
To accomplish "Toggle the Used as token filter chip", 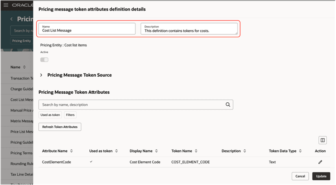I will point(50,115).
